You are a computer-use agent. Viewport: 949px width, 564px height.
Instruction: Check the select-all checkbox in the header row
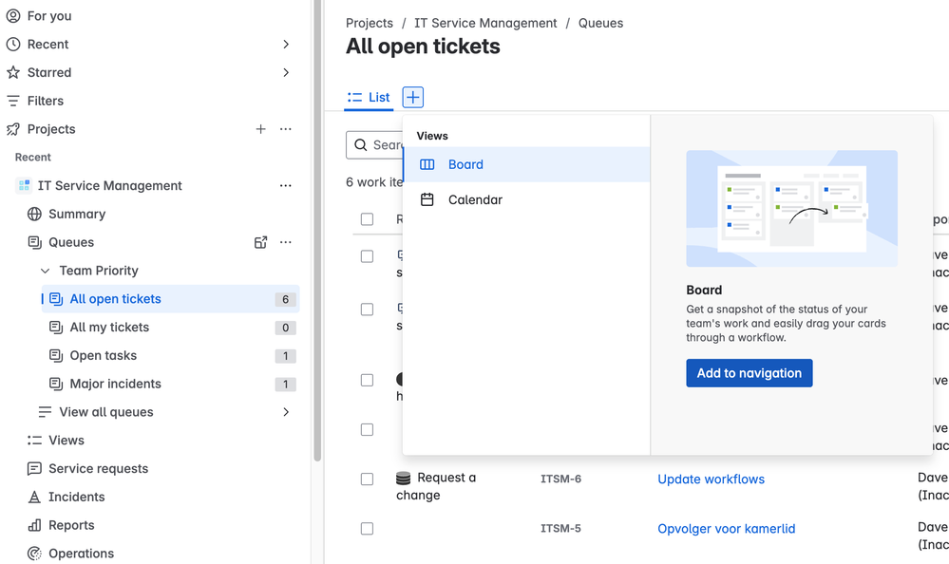tap(367, 219)
